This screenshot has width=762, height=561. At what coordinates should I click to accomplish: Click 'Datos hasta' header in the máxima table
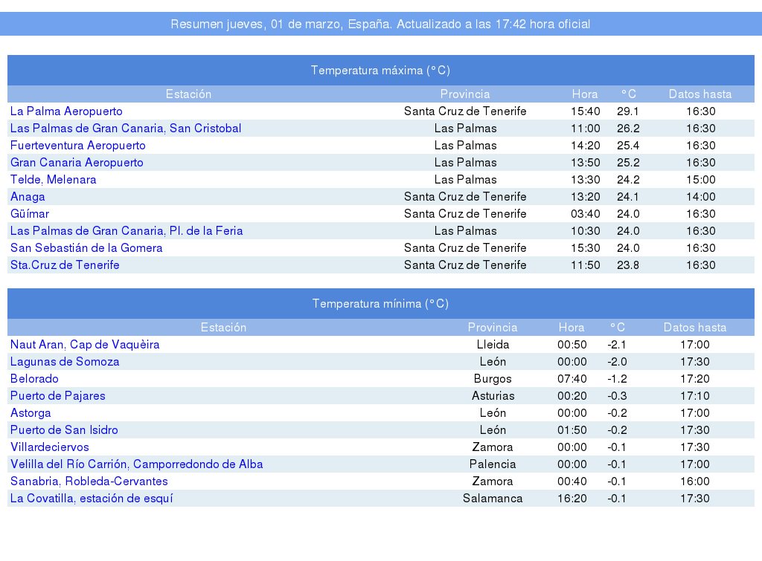700,94
